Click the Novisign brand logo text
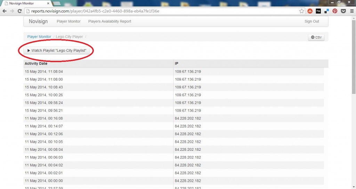Screen dimensions: 356x189 click(x=38, y=21)
